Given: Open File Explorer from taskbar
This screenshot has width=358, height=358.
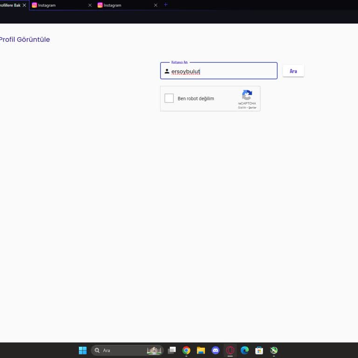Looking at the screenshot, I should [x=201, y=350].
